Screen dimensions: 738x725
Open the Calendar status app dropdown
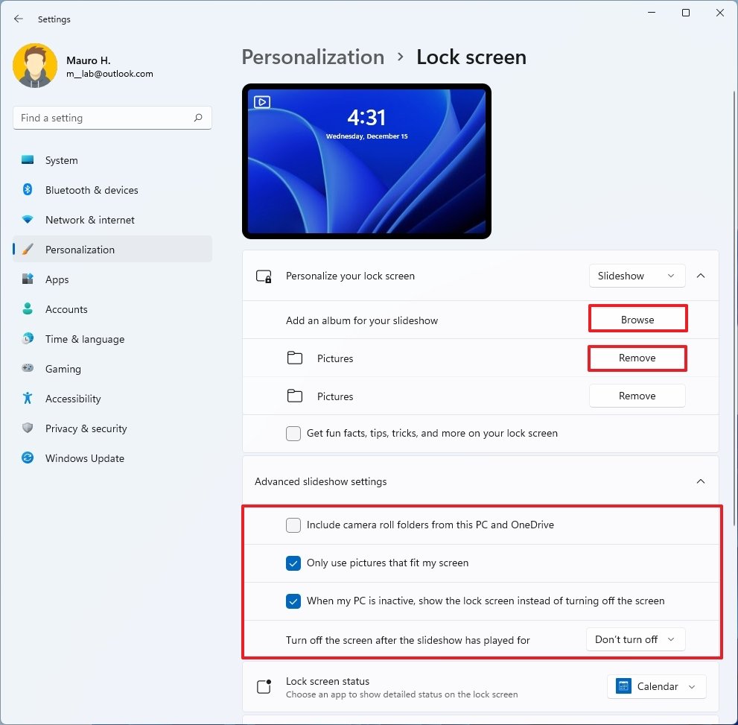[x=656, y=686]
